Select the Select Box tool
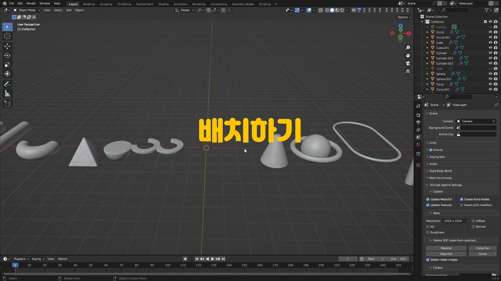 pyautogui.click(x=7, y=27)
